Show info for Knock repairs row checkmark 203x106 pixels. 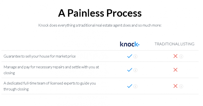pos(135,70)
